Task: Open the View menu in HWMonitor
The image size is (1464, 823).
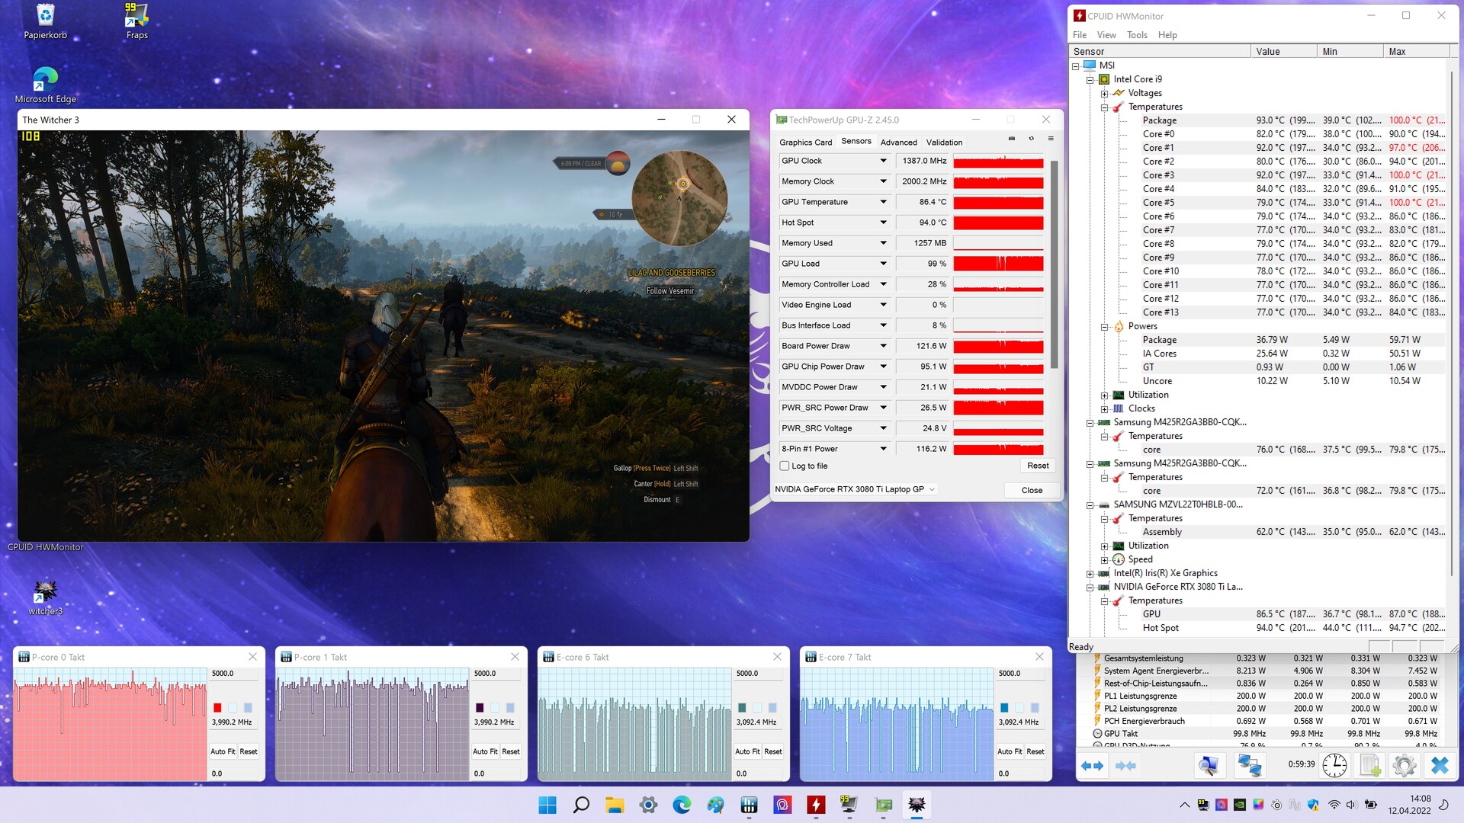Action: click(1106, 35)
